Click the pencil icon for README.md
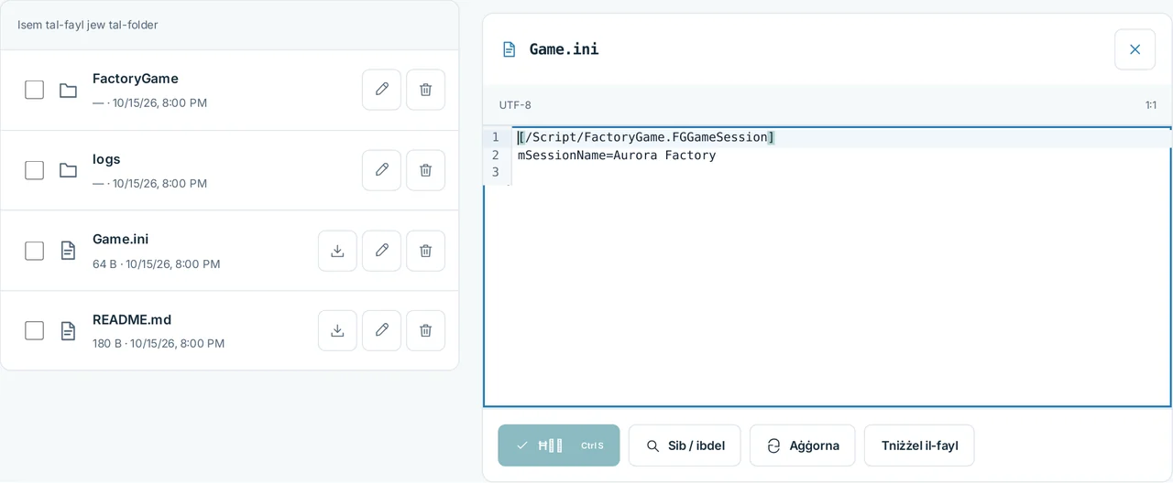 tap(381, 330)
